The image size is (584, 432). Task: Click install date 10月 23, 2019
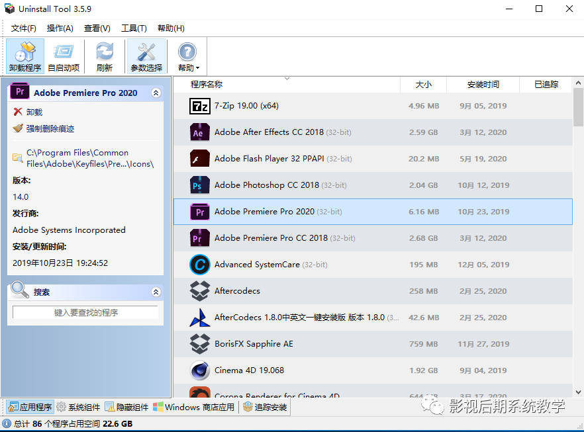483,212
